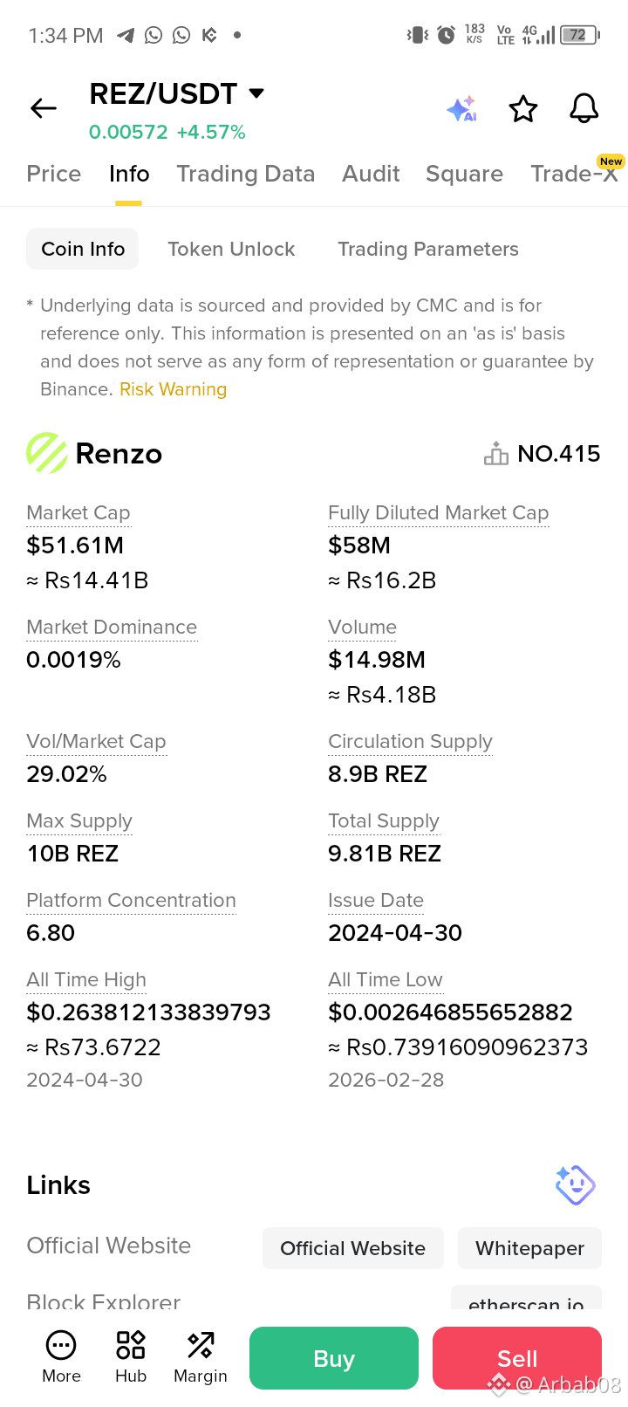Tap the Renzo coin logo
Screen dimensions: 628x1407
pos(47,453)
